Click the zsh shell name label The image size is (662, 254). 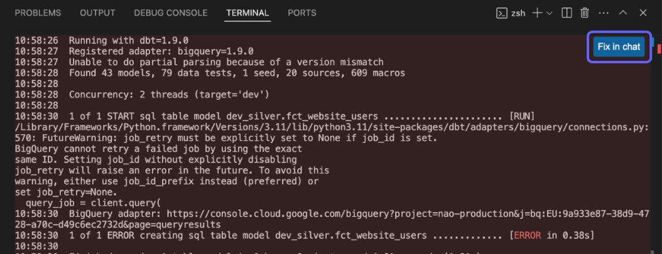[518, 13]
